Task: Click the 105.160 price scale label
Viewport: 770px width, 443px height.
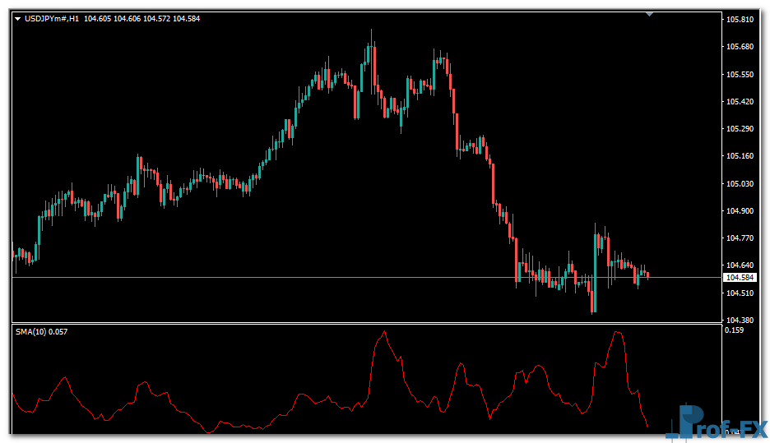Action: pos(740,156)
